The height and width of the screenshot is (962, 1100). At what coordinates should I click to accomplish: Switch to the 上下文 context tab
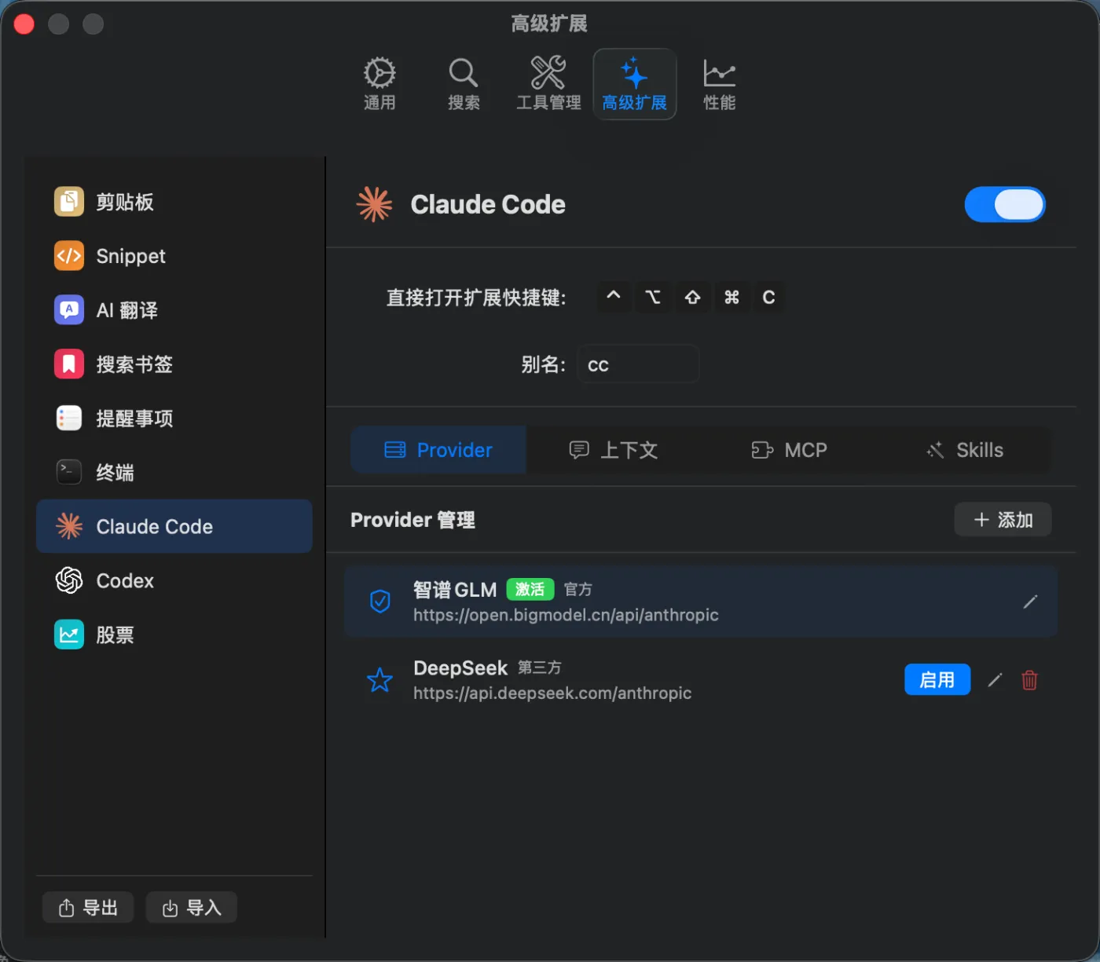point(613,450)
